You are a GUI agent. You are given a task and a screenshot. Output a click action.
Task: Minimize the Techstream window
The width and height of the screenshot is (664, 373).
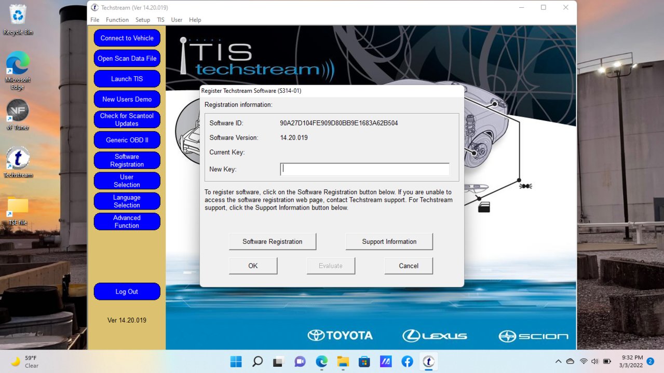point(521,7)
